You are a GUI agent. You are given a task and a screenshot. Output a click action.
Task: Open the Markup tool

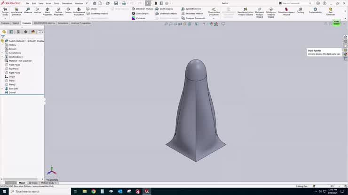pyautogui.click(x=37, y=10)
